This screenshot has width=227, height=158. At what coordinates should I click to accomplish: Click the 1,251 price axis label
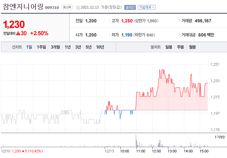click(215, 64)
